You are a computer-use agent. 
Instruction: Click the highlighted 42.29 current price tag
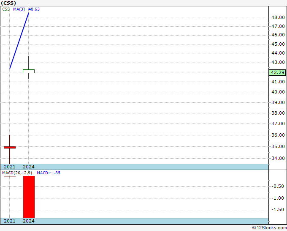pyautogui.click(x=277, y=72)
